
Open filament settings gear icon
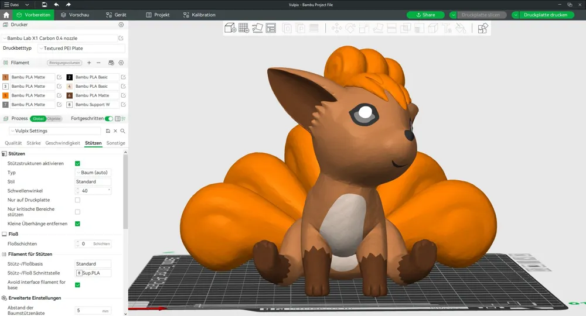pyautogui.click(x=121, y=63)
